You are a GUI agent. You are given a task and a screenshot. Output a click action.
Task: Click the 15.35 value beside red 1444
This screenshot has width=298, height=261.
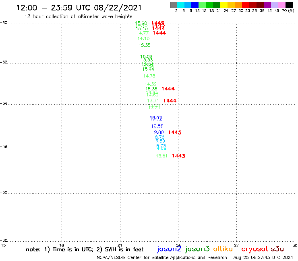(x=151, y=89)
